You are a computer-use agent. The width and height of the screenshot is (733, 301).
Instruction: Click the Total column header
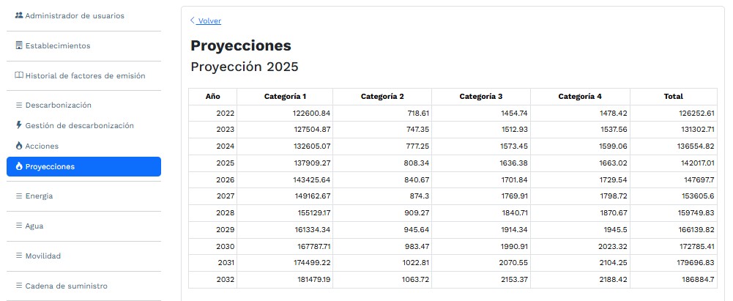click(x=674, y=97)
